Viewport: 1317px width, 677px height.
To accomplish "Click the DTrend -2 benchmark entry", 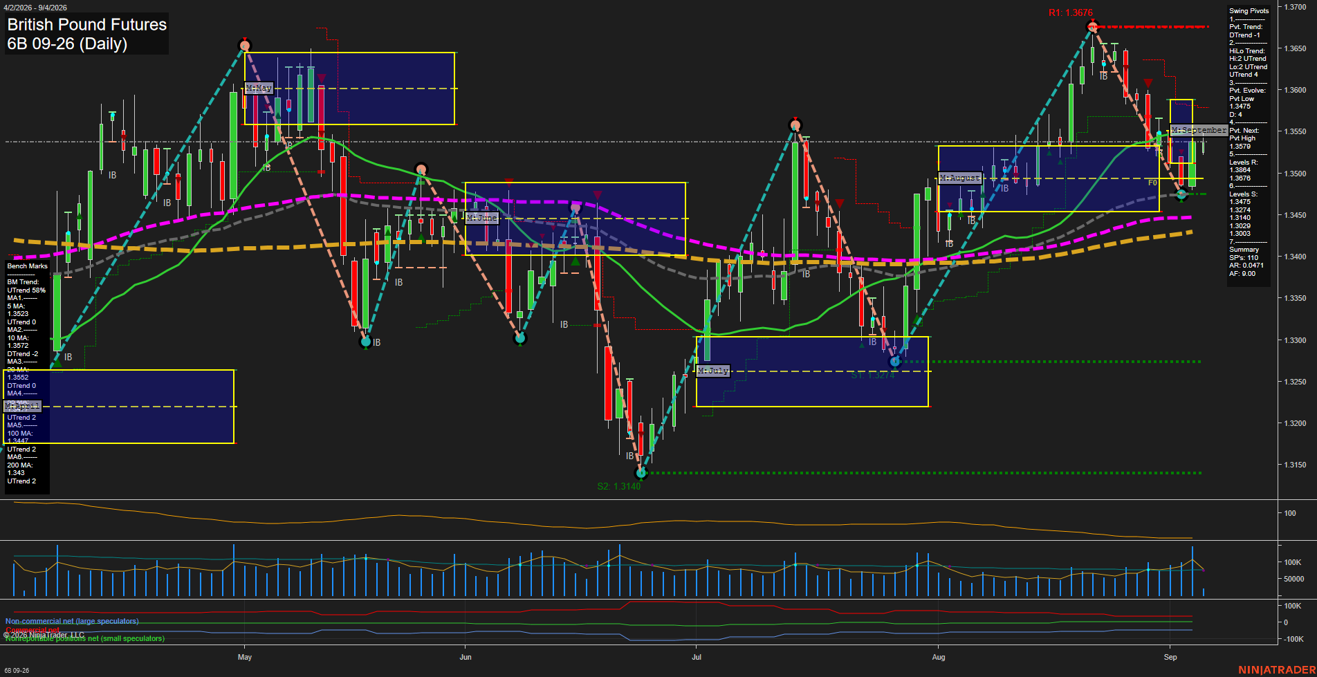I will tap(23, 354).
